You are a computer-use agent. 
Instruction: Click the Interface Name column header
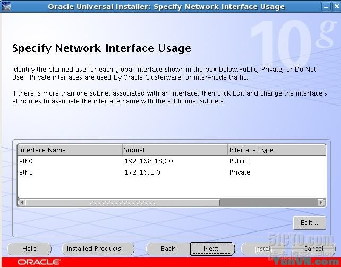click(70, 150)
